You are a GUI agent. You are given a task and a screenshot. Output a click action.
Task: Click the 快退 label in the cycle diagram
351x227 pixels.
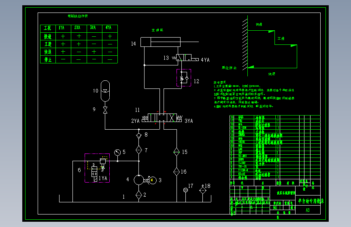coord(272,74)
